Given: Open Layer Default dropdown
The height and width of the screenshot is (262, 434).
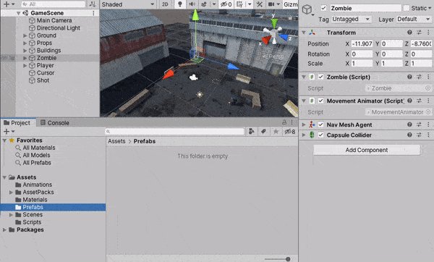Looking at the screenshot, I should [414, 19].
